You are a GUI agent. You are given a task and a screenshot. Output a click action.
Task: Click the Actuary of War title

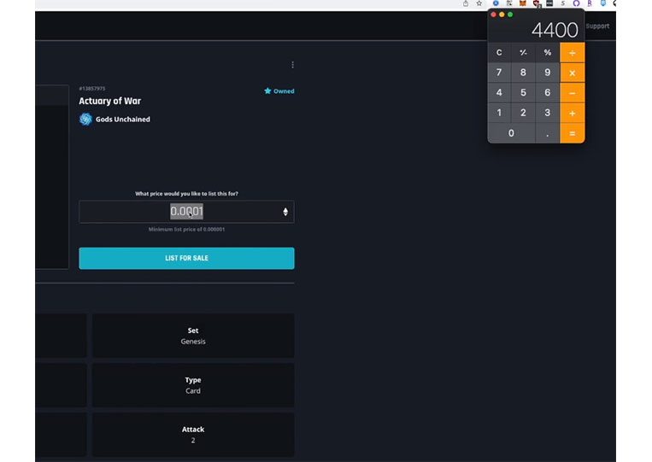[109, 101]
